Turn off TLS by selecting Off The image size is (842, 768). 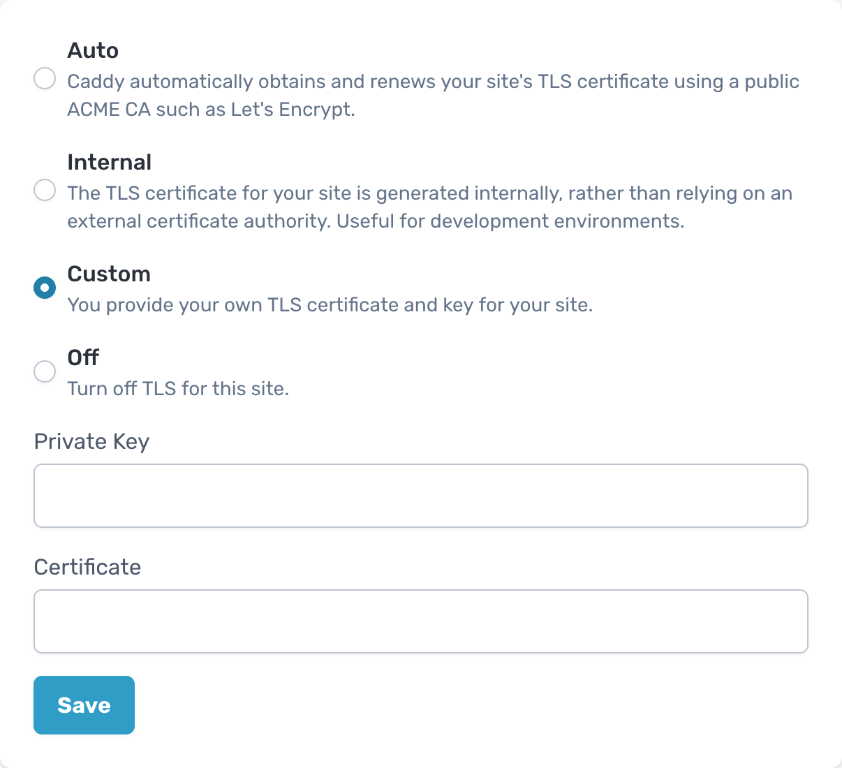[x=44, y=371]
